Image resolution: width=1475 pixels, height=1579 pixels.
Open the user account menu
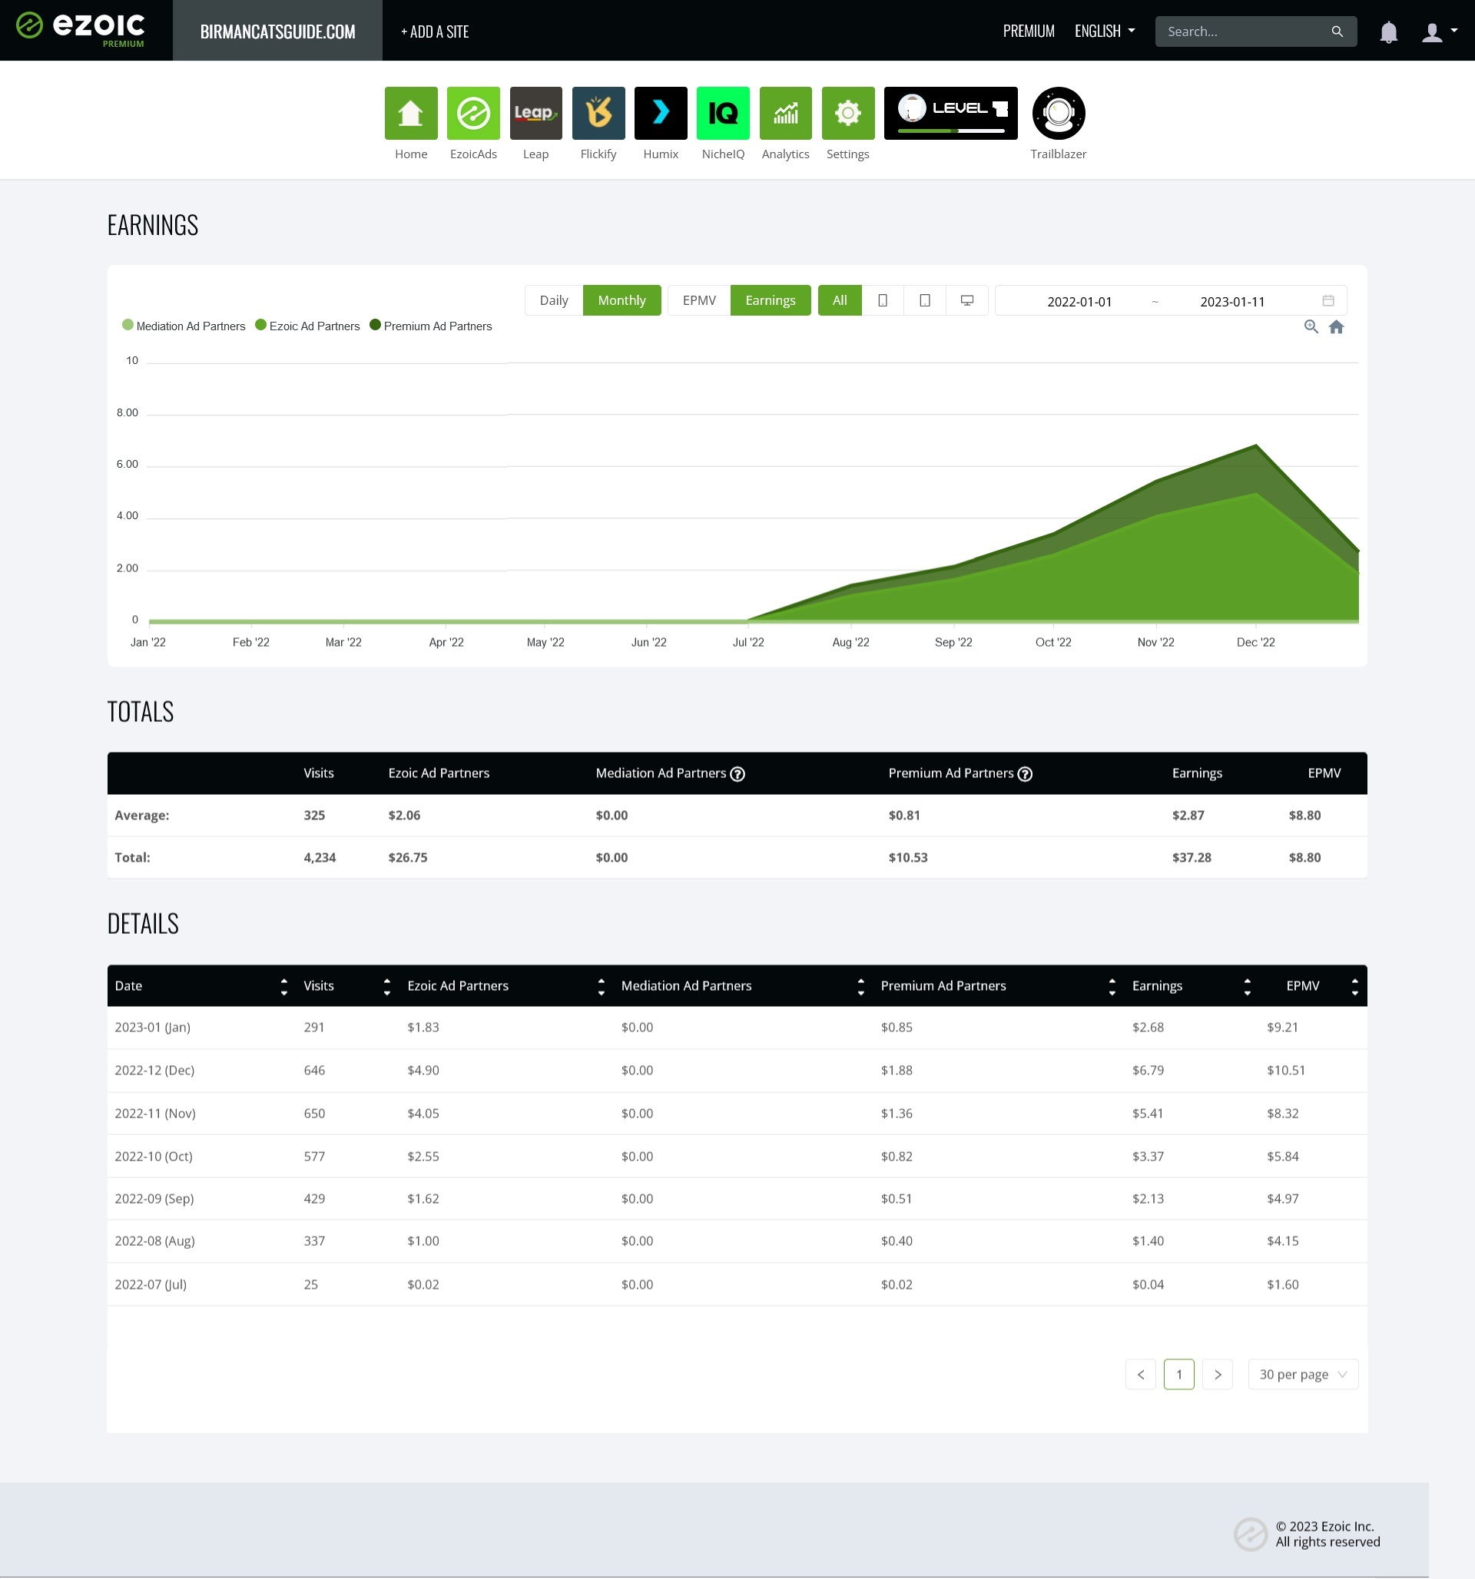1439,31
